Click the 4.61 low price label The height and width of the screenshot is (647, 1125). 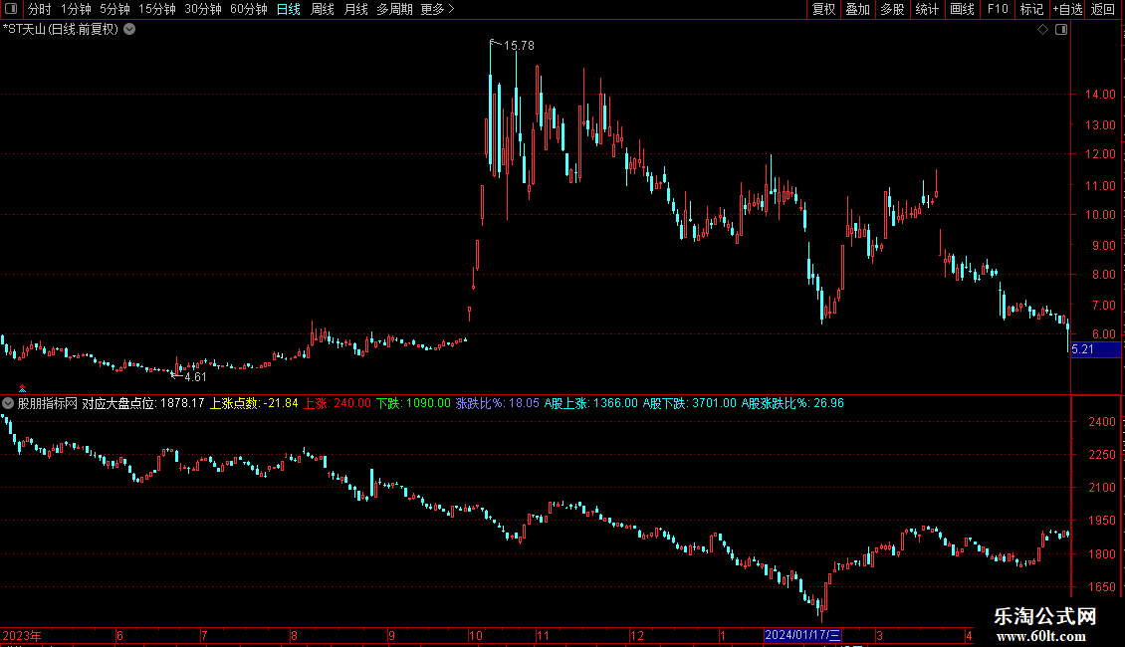tap(195, 377)
